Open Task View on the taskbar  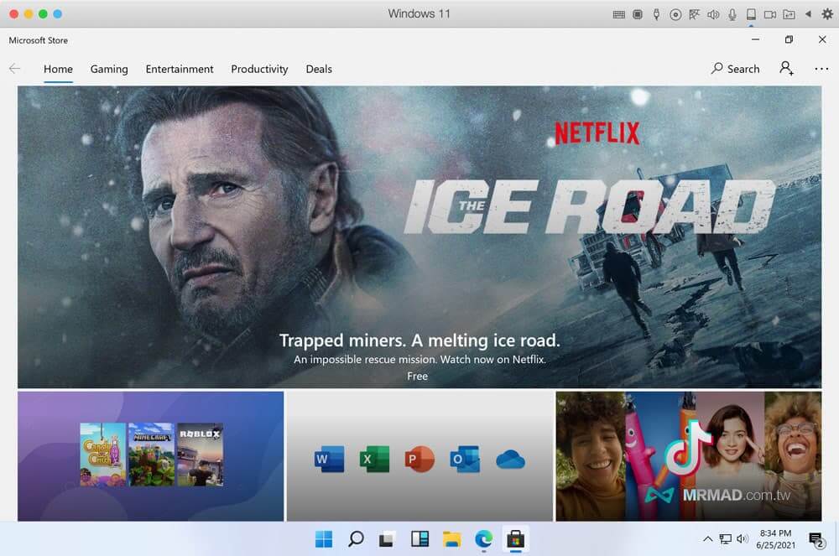point(387,539)
